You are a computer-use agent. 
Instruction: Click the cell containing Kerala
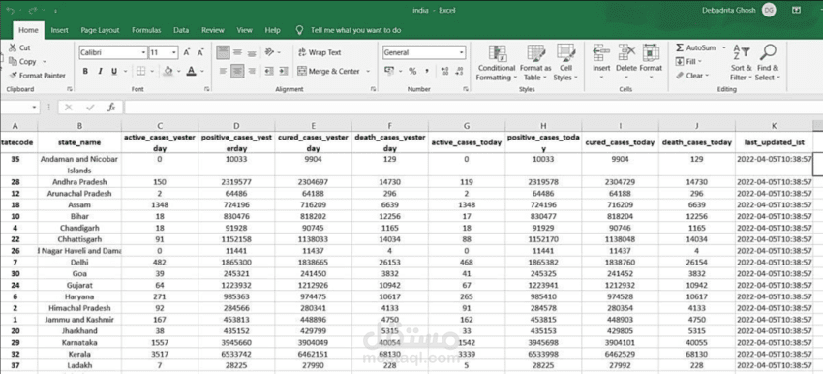click(x=79, y=354)
